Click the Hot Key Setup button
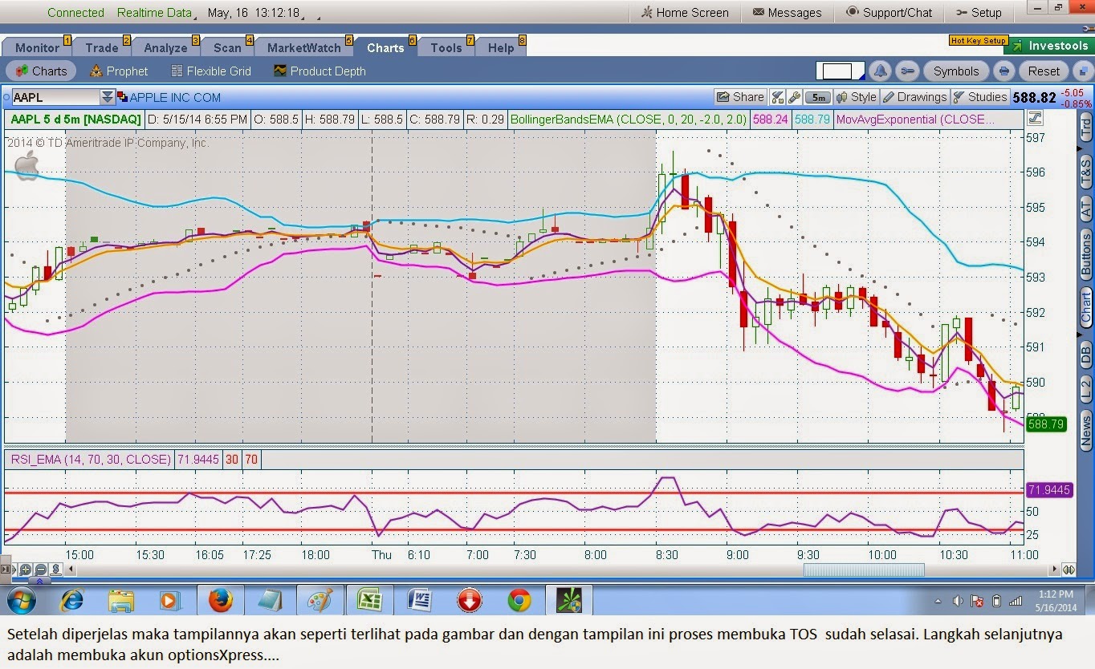The image size is (1095, 669). click(x=978, y=40)
